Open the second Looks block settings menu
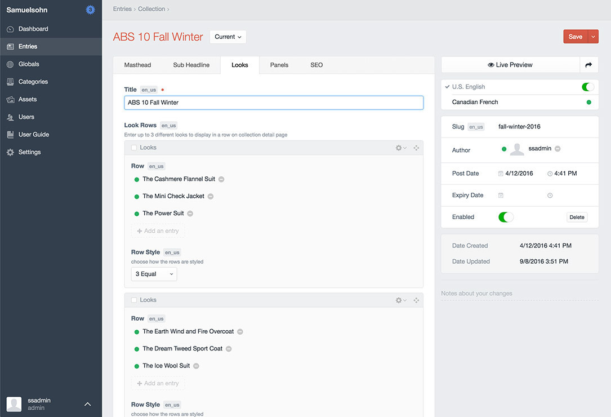The width and height of the screenshot is (611, 417). tap(401, 300)
